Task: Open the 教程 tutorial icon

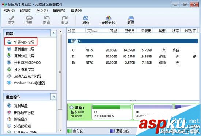Action: coord(131,20)
